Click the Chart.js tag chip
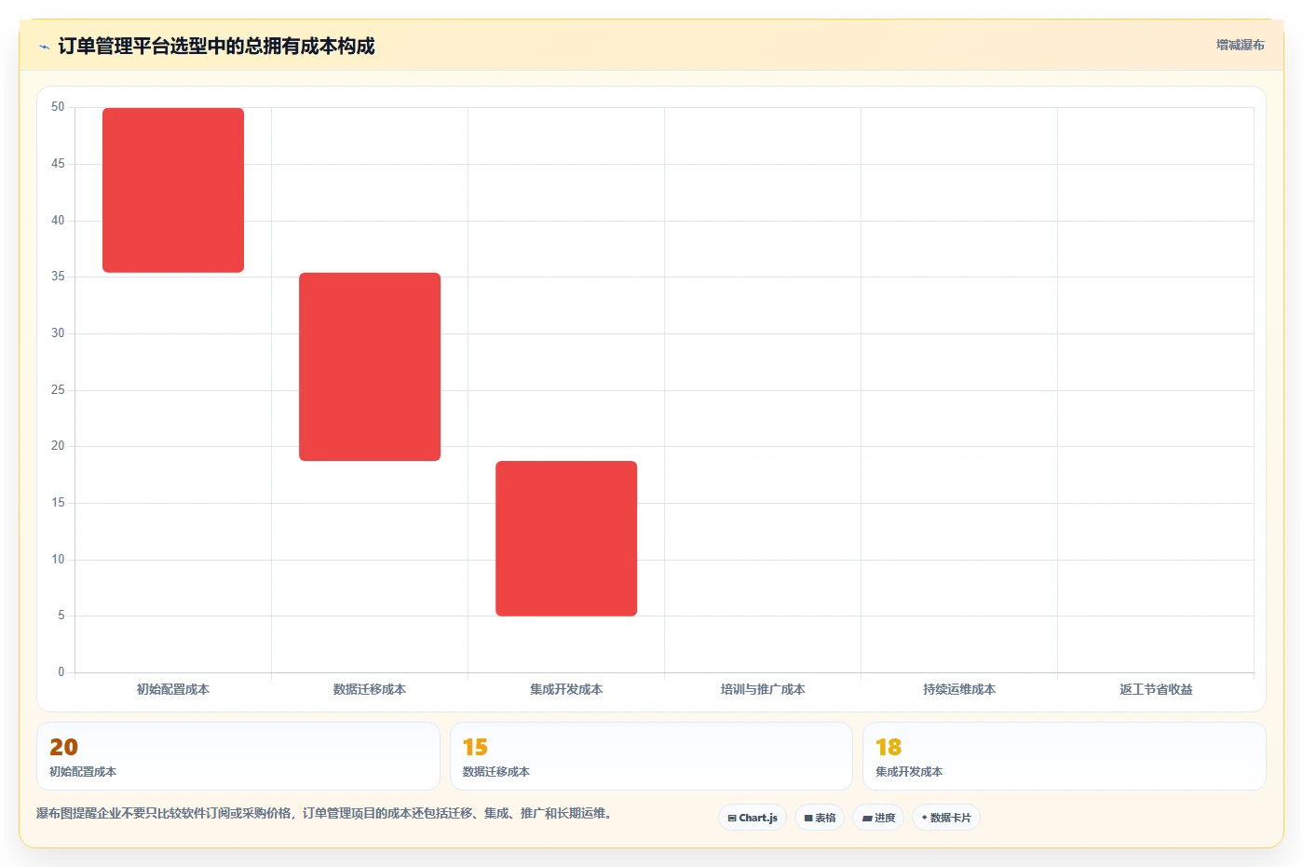This screenshot has height=867, width=1303. pos(753,818)
